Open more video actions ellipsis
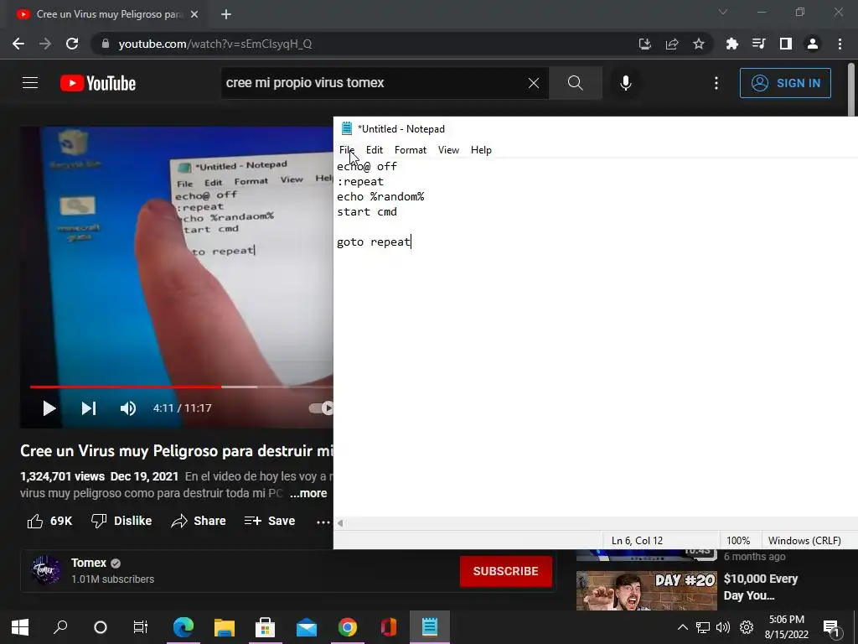 (323, 522)
